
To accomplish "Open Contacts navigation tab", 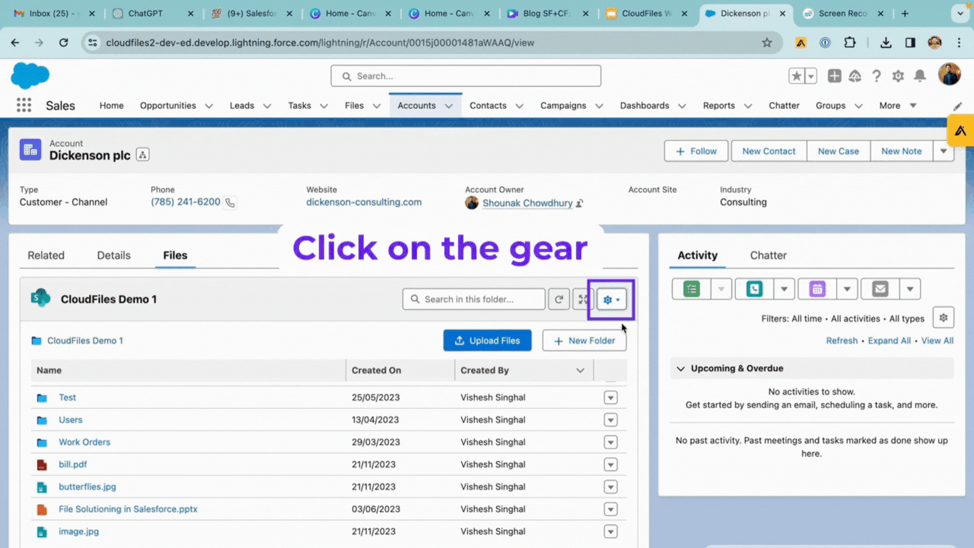I will click(488, 106).
